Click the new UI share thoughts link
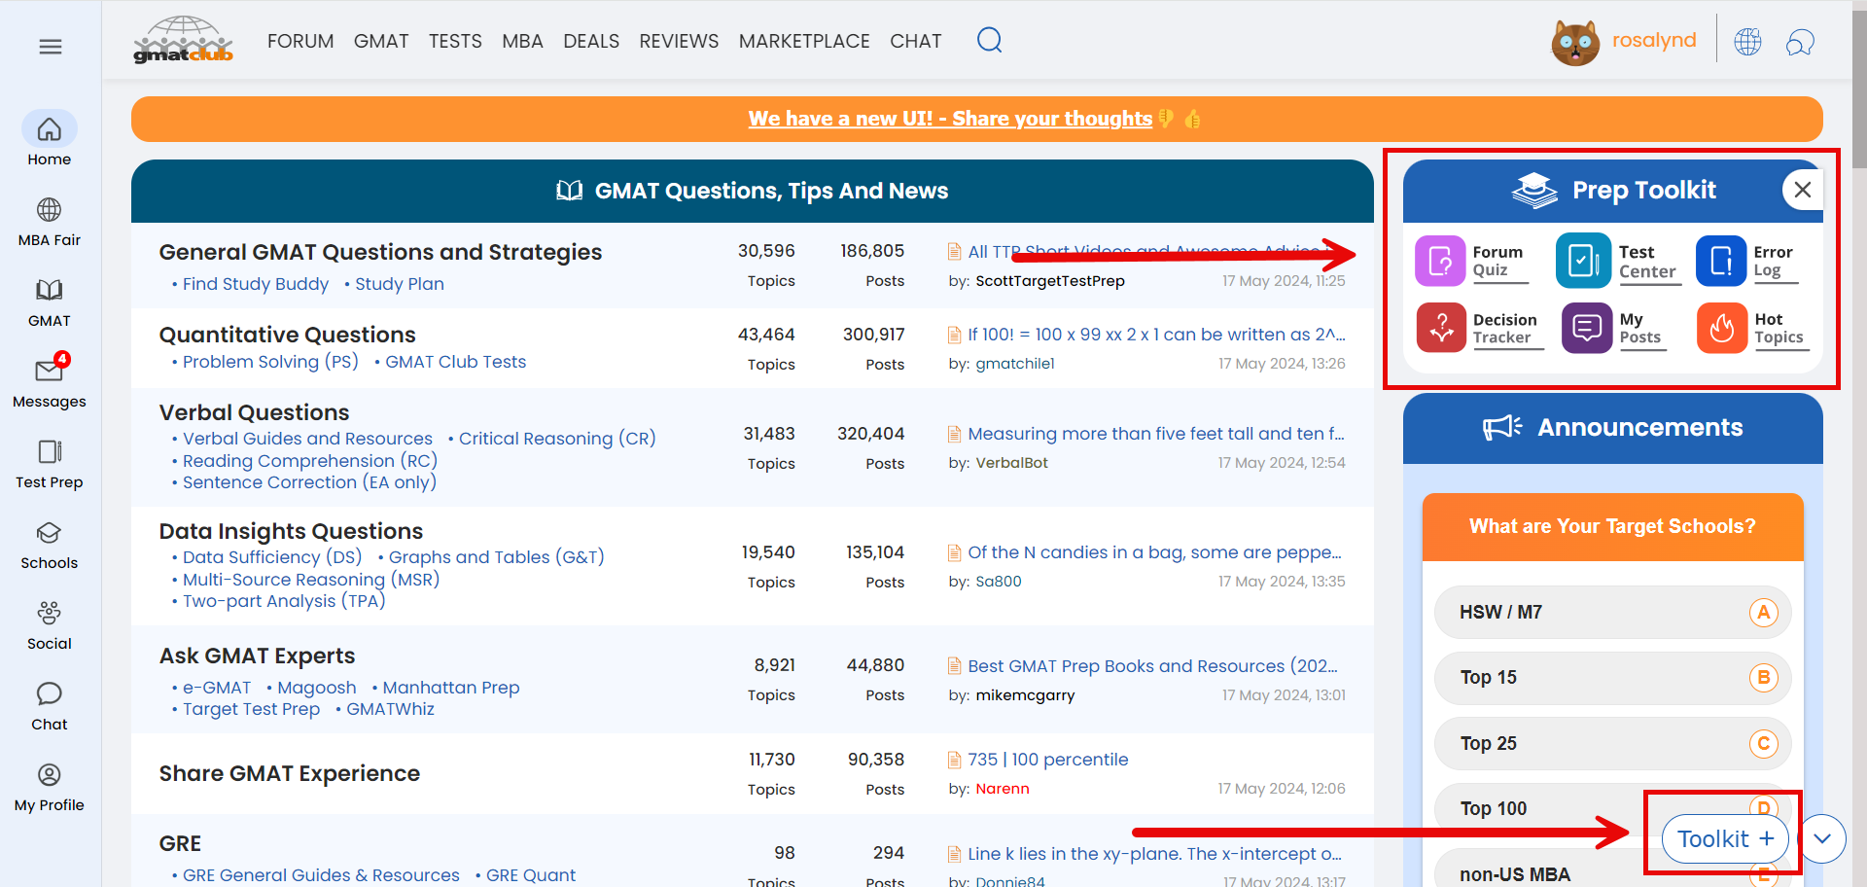Image resolution: width=1867 pixels, height=887 pixels. 949,119
